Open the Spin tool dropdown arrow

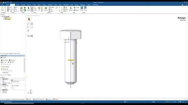tap(18, 7)
